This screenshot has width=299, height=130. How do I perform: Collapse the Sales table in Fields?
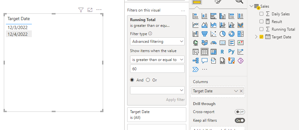click(251, 6)
